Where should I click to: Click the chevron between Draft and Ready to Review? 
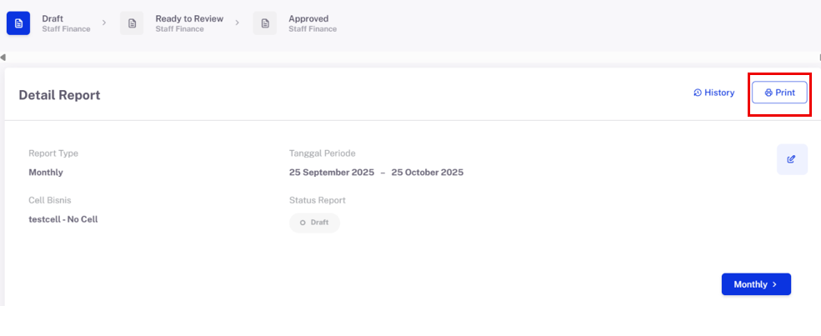tap(104, 23)
